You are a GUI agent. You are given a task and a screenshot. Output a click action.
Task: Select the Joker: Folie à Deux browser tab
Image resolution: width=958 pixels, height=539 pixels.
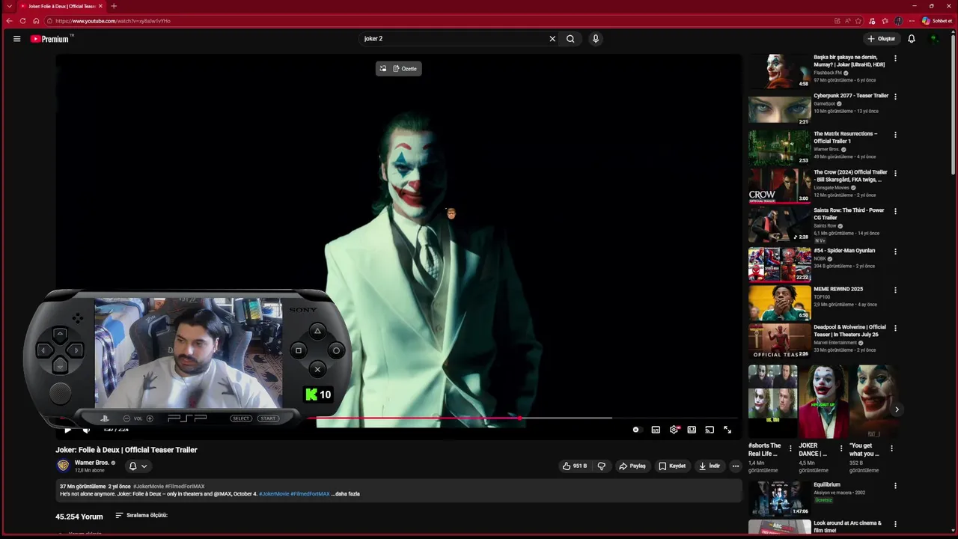[61, 6]
